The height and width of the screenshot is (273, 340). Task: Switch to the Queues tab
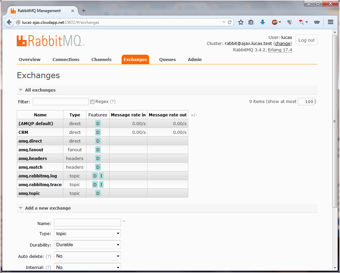167,59
